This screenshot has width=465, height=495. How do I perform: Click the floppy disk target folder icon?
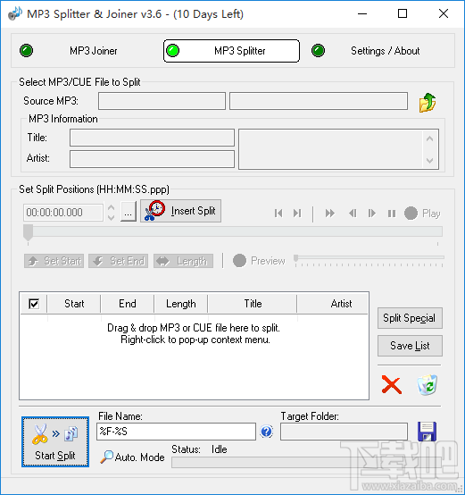pyautogui.click(x=427, y=432)
